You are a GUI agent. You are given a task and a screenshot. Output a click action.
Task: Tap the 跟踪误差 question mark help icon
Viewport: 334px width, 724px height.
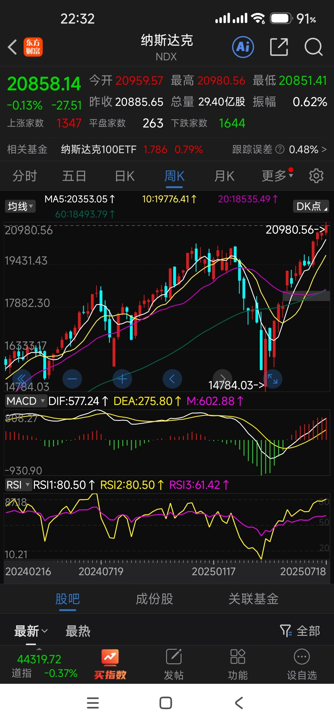(280, 149)
